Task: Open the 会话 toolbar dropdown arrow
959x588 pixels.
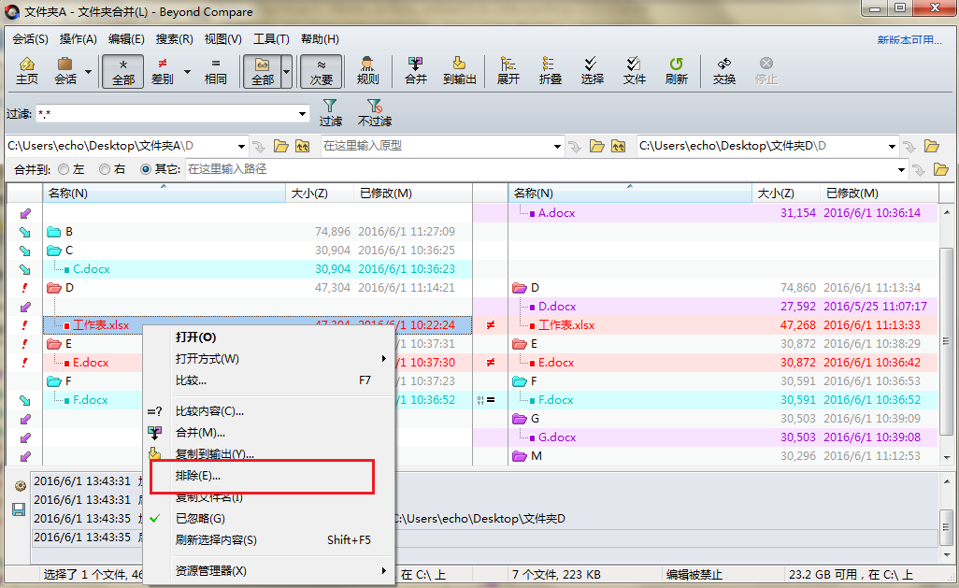Action: [x=89, y=71]
